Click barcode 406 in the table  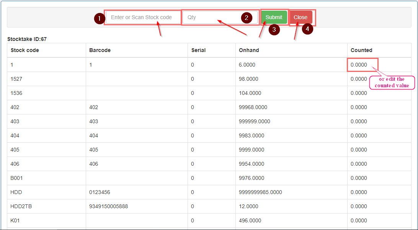94,164
